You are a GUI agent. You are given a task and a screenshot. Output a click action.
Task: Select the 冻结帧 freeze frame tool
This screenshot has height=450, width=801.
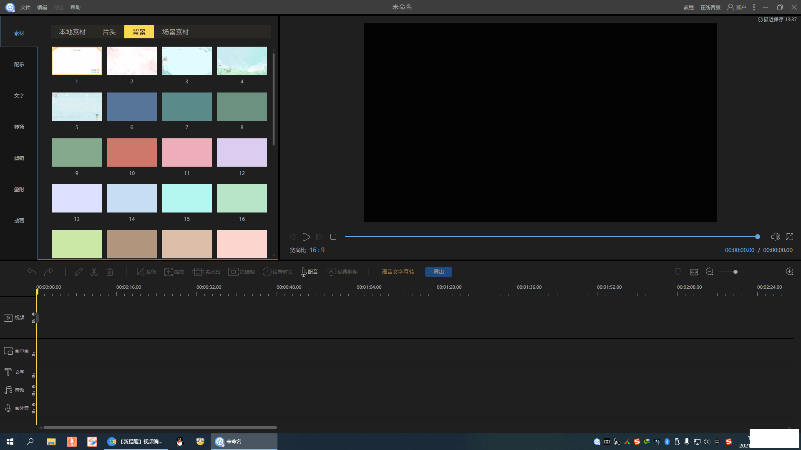(x=242, y=272)
